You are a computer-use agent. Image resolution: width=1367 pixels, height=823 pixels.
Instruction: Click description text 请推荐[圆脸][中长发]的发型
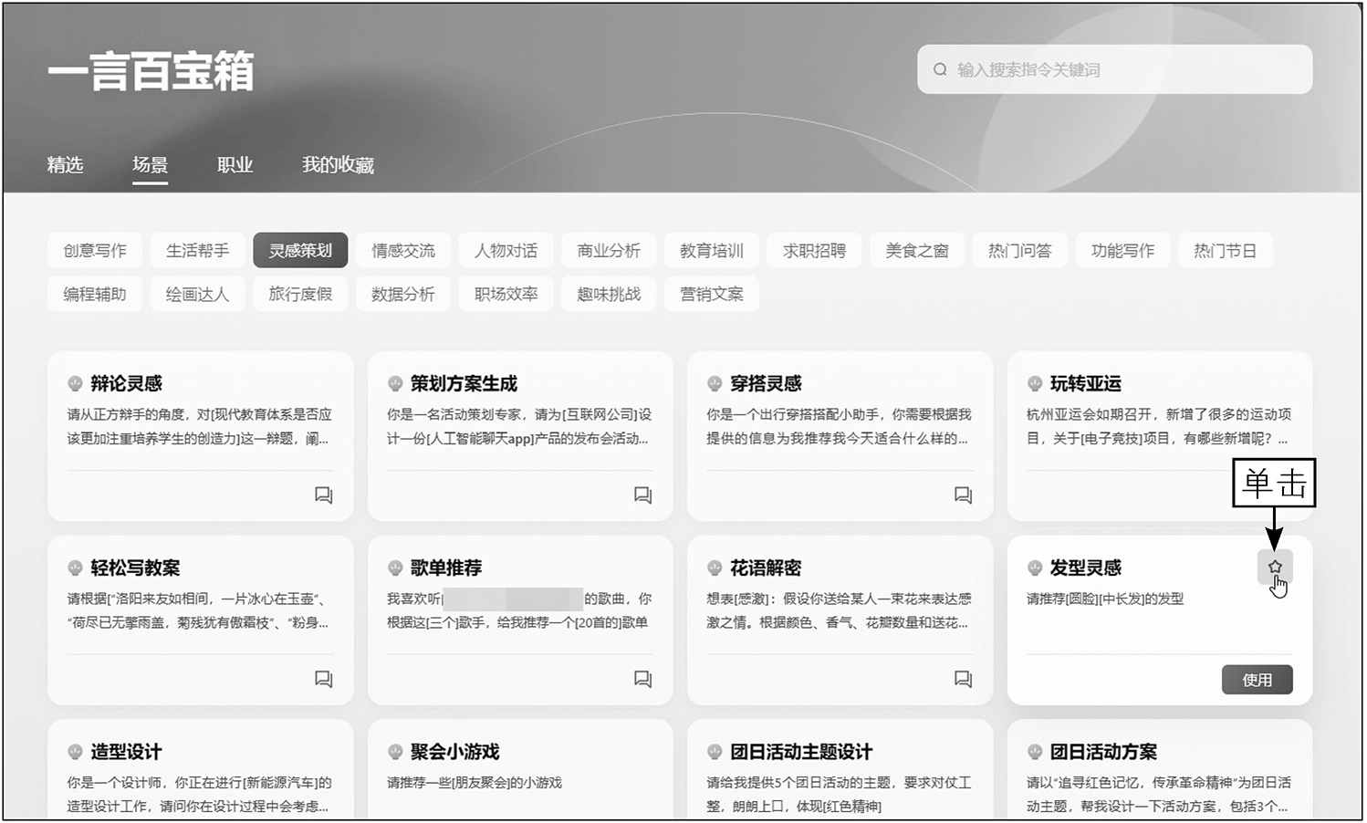click(1105, 599)
